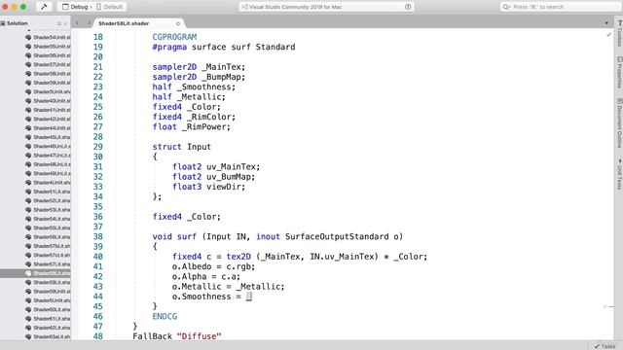
Task: Click the hammer build button in toolbar
Action: 44,7
